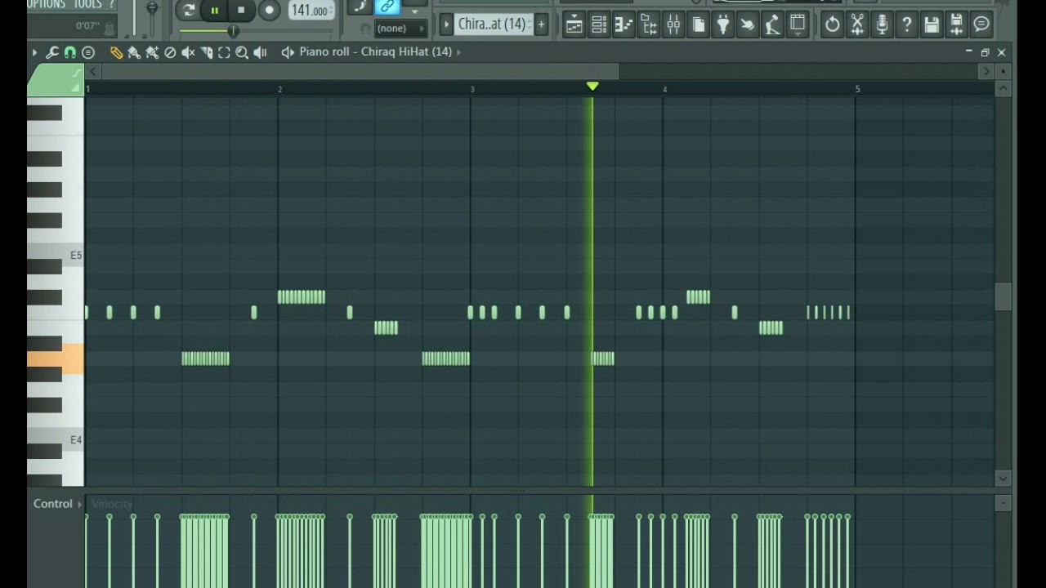Toggle the record button

pos(269,11)
